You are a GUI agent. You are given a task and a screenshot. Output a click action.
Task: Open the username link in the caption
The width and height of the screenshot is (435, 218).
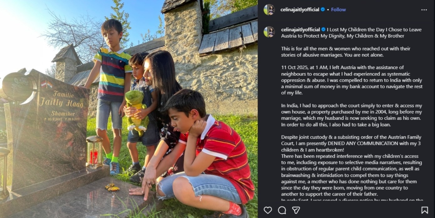[x=300, y=30]
